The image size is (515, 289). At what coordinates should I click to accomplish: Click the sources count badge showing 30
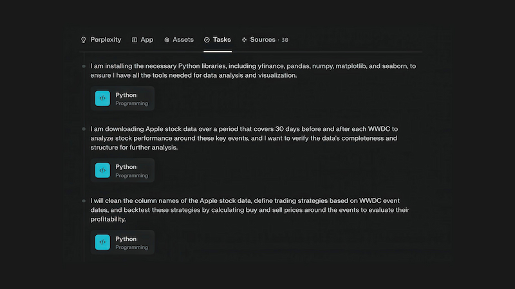coord(285,40)
